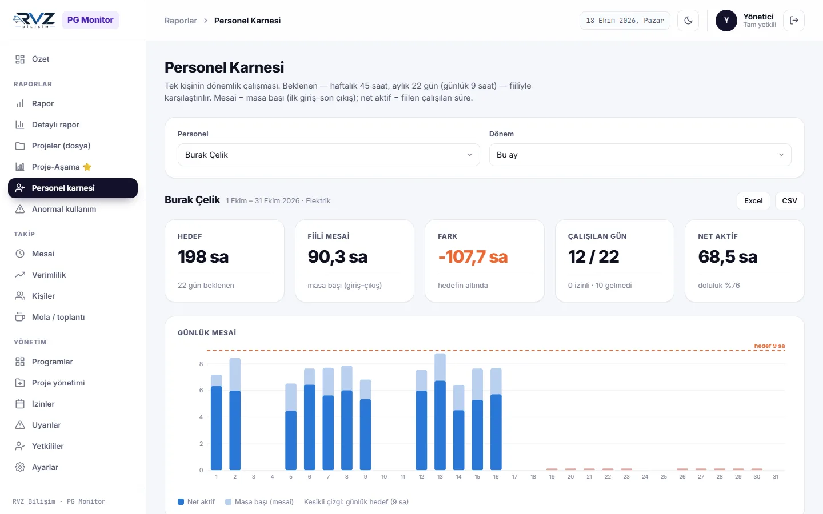Click the Programlar grid icon

[x=20, y=362]
